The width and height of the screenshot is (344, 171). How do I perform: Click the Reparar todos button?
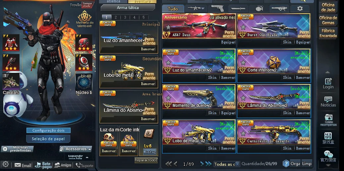point(146,160)
